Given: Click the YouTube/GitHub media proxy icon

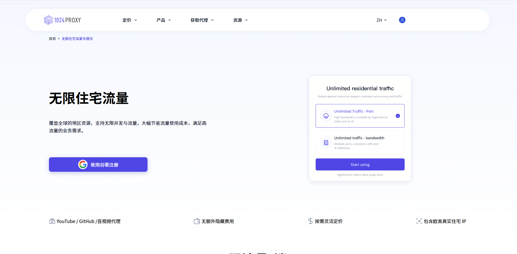Looking at the screenshot, I should 52,221.
